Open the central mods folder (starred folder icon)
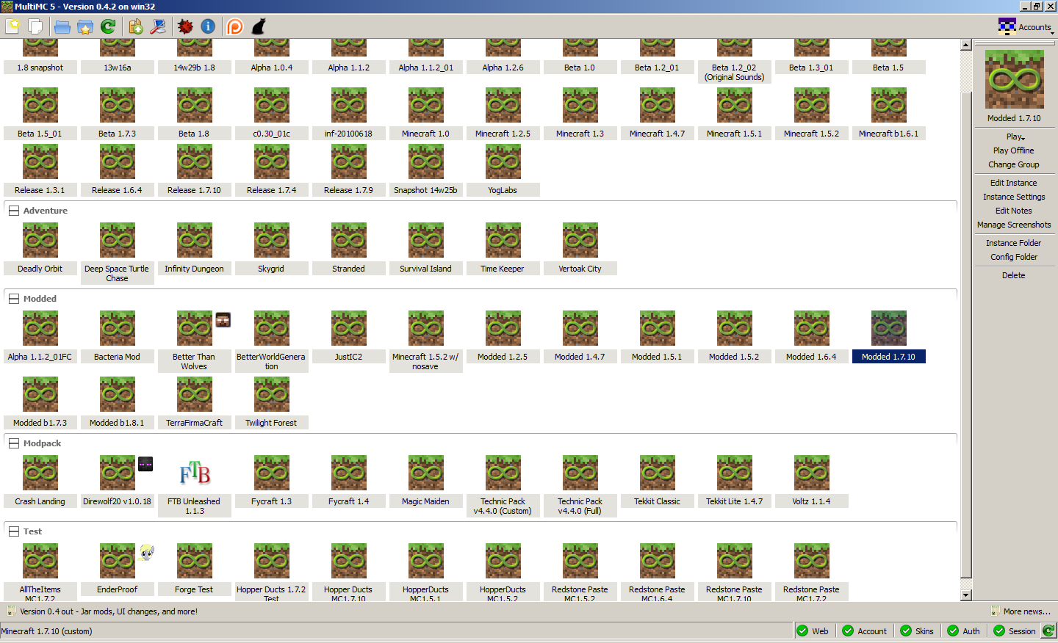Image resolution: width=1058 pixels, height=643 pixels. 85,26
